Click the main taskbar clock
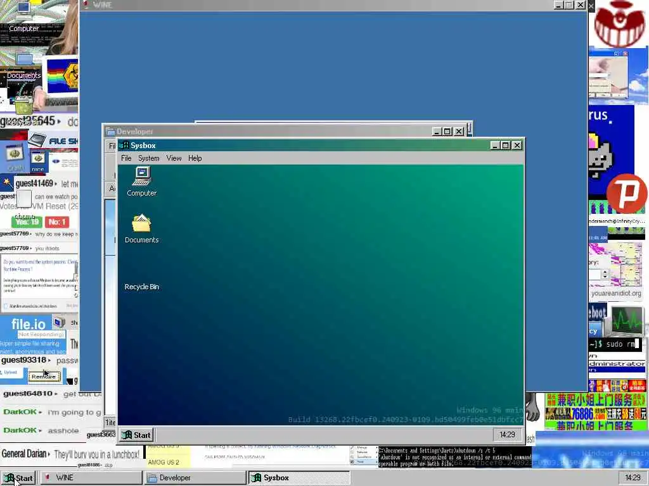Image resolution: width=649 pixels, height=486 pixels. point(633,478)
